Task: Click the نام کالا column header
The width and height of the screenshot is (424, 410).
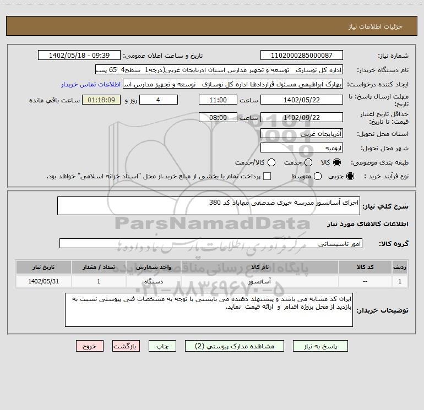Action: (259, 267)
